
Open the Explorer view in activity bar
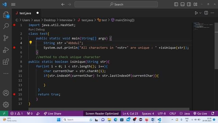(6, 15)
